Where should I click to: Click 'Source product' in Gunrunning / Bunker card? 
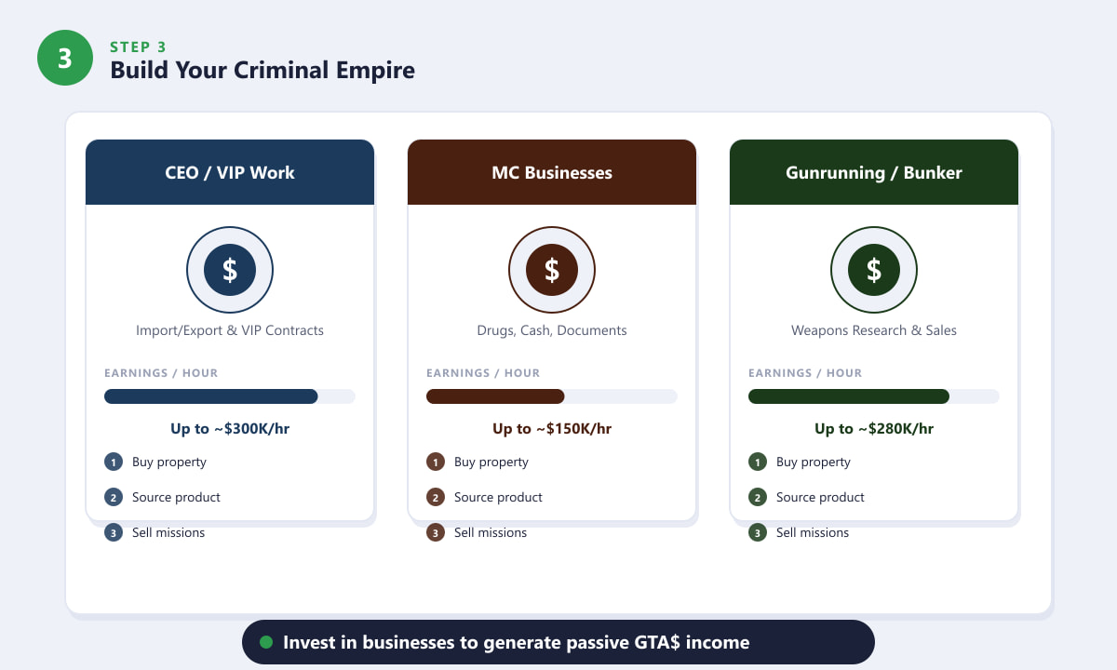pos(820,498)
